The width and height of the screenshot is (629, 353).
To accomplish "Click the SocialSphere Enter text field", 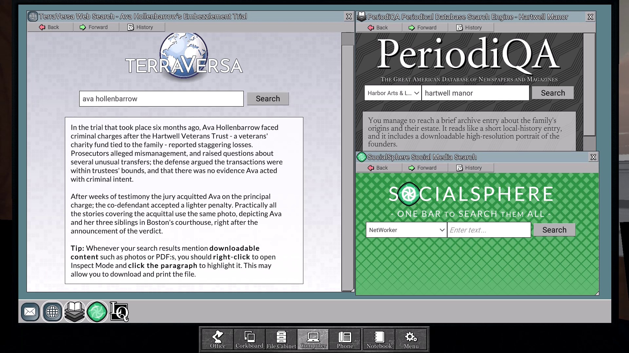I will [489, 230].
